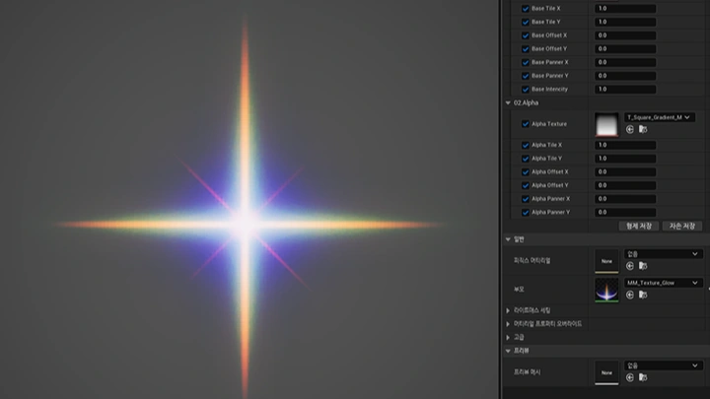
Task: Click browse folder icon for preview mesh
Action: tap(642, 375)
